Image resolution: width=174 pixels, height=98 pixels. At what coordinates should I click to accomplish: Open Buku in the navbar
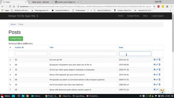[145, 16]
